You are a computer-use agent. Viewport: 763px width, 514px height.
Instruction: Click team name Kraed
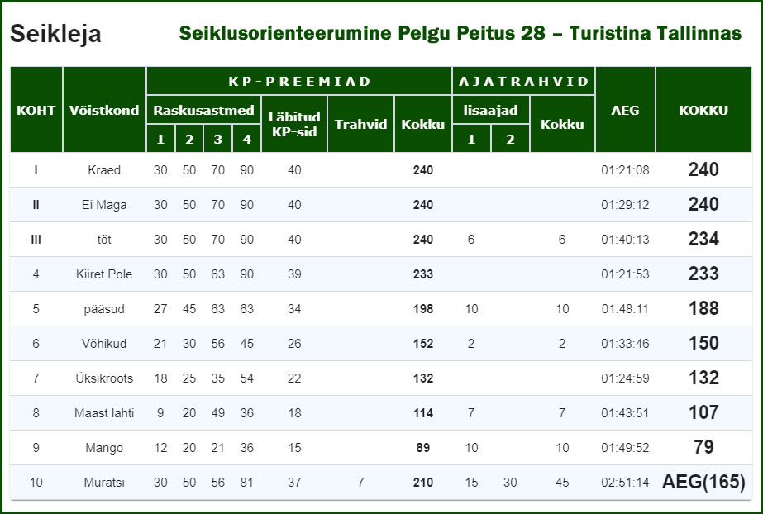[104, 170]
